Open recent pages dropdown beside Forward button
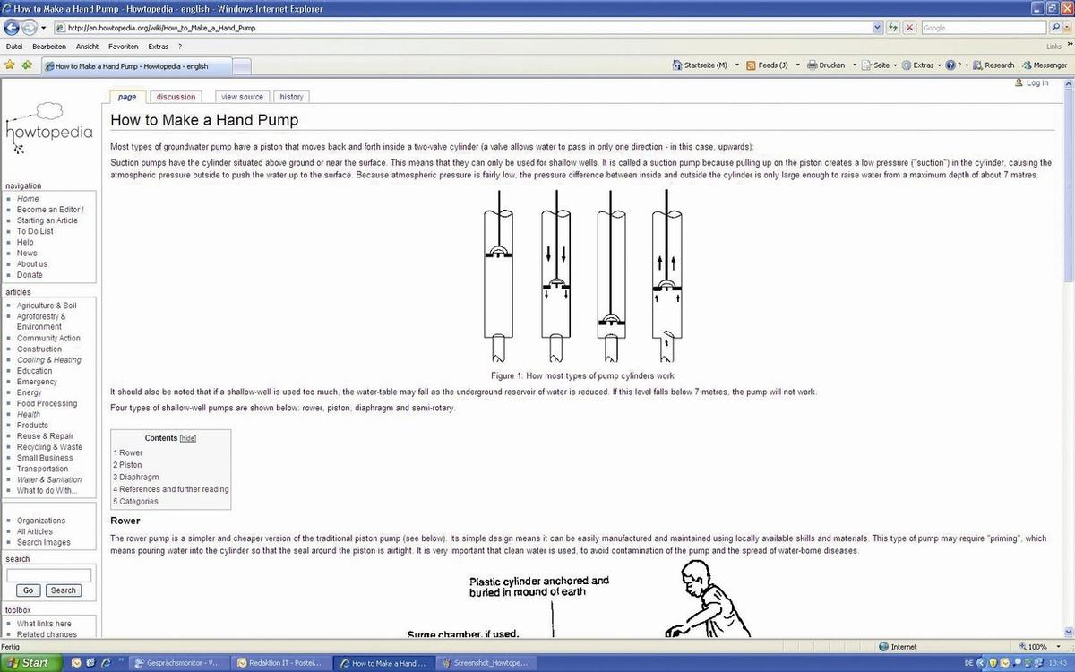Viewport: 1075px width, 672px height. [44, 28]
